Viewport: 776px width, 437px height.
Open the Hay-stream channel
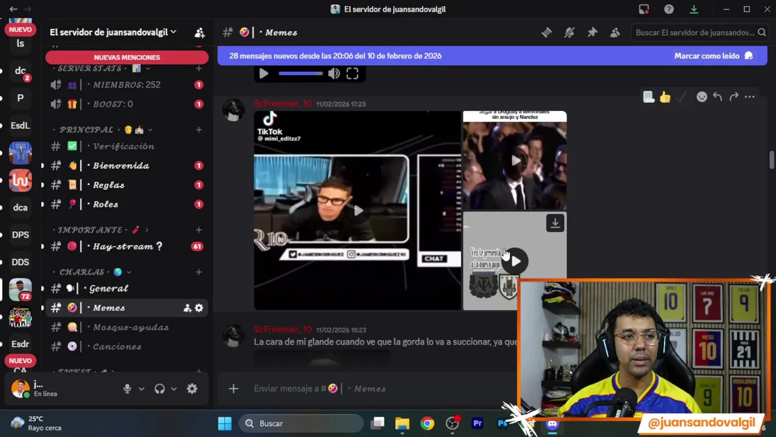[127, 246]
